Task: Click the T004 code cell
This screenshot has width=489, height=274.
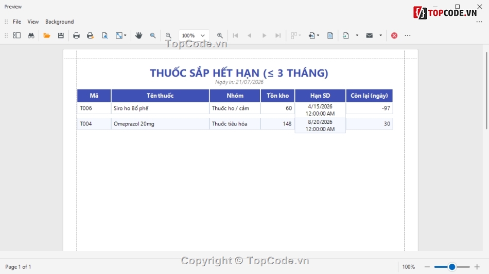Action: [x=94, y=123]
